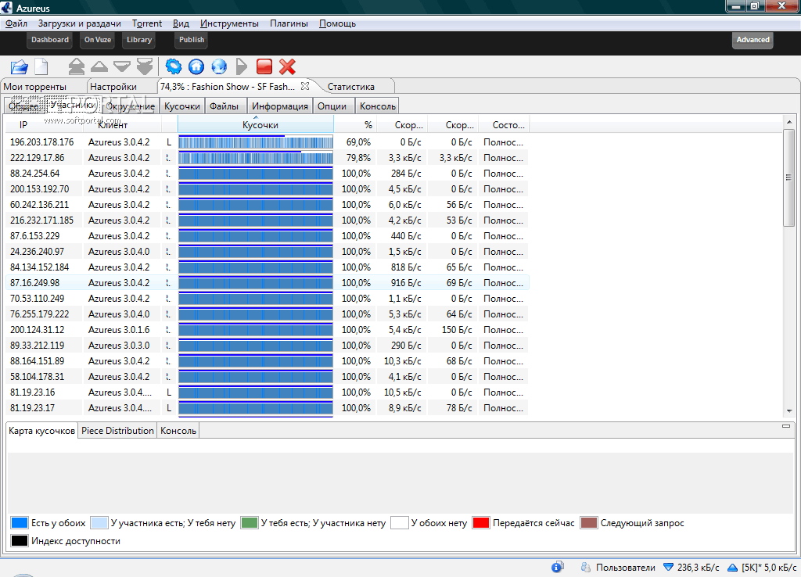
Task: Click the open torrent folder icon
Action: (x=20, y=66)
